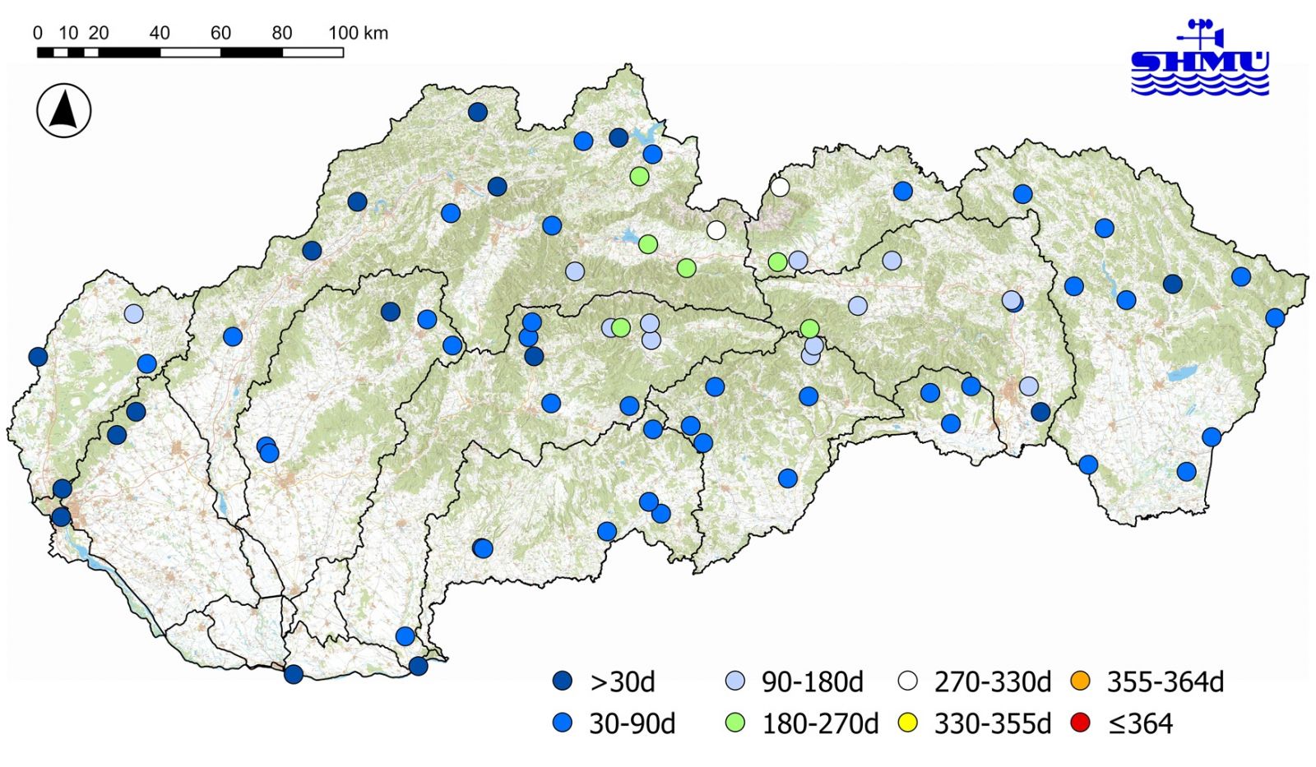This screenshot has width=1316, height=767.
Task: Pick the yellow 330-355d legend circle
Action: point(908,723)
